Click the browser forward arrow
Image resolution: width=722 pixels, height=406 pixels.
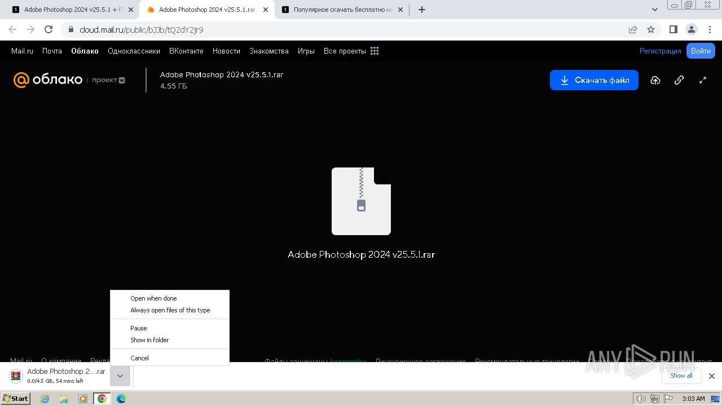pyautogui.click(x=30, y=29)
